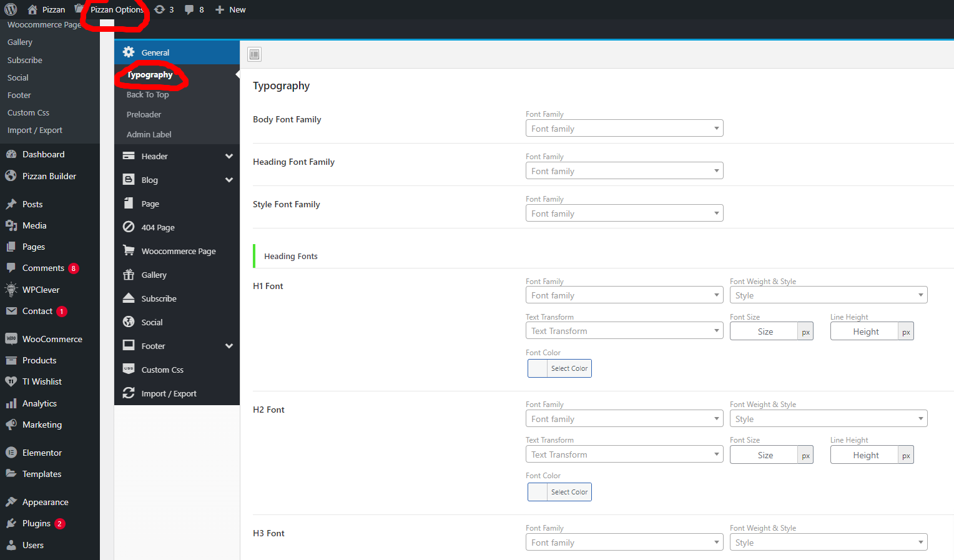The width and height of the screenshot is (954, 560).
Task: Click the Import / Export refresh icon
Action: coord(129,393)
